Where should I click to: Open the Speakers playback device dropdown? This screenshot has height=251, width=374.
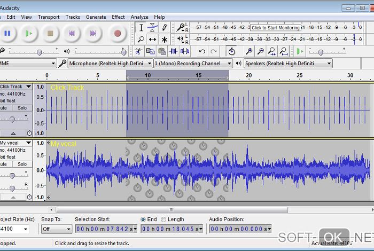pos(288,64)
